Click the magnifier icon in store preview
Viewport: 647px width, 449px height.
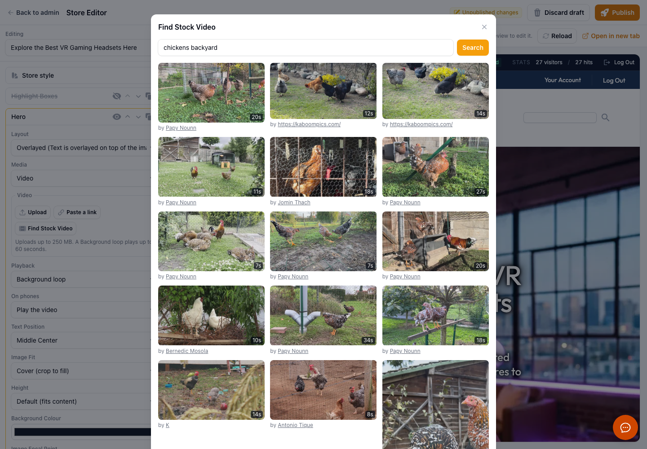[x=605, y=118]
